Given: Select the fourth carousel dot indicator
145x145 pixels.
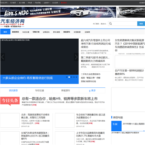Looking at the screenshot, I should click(x=74, y=77).
